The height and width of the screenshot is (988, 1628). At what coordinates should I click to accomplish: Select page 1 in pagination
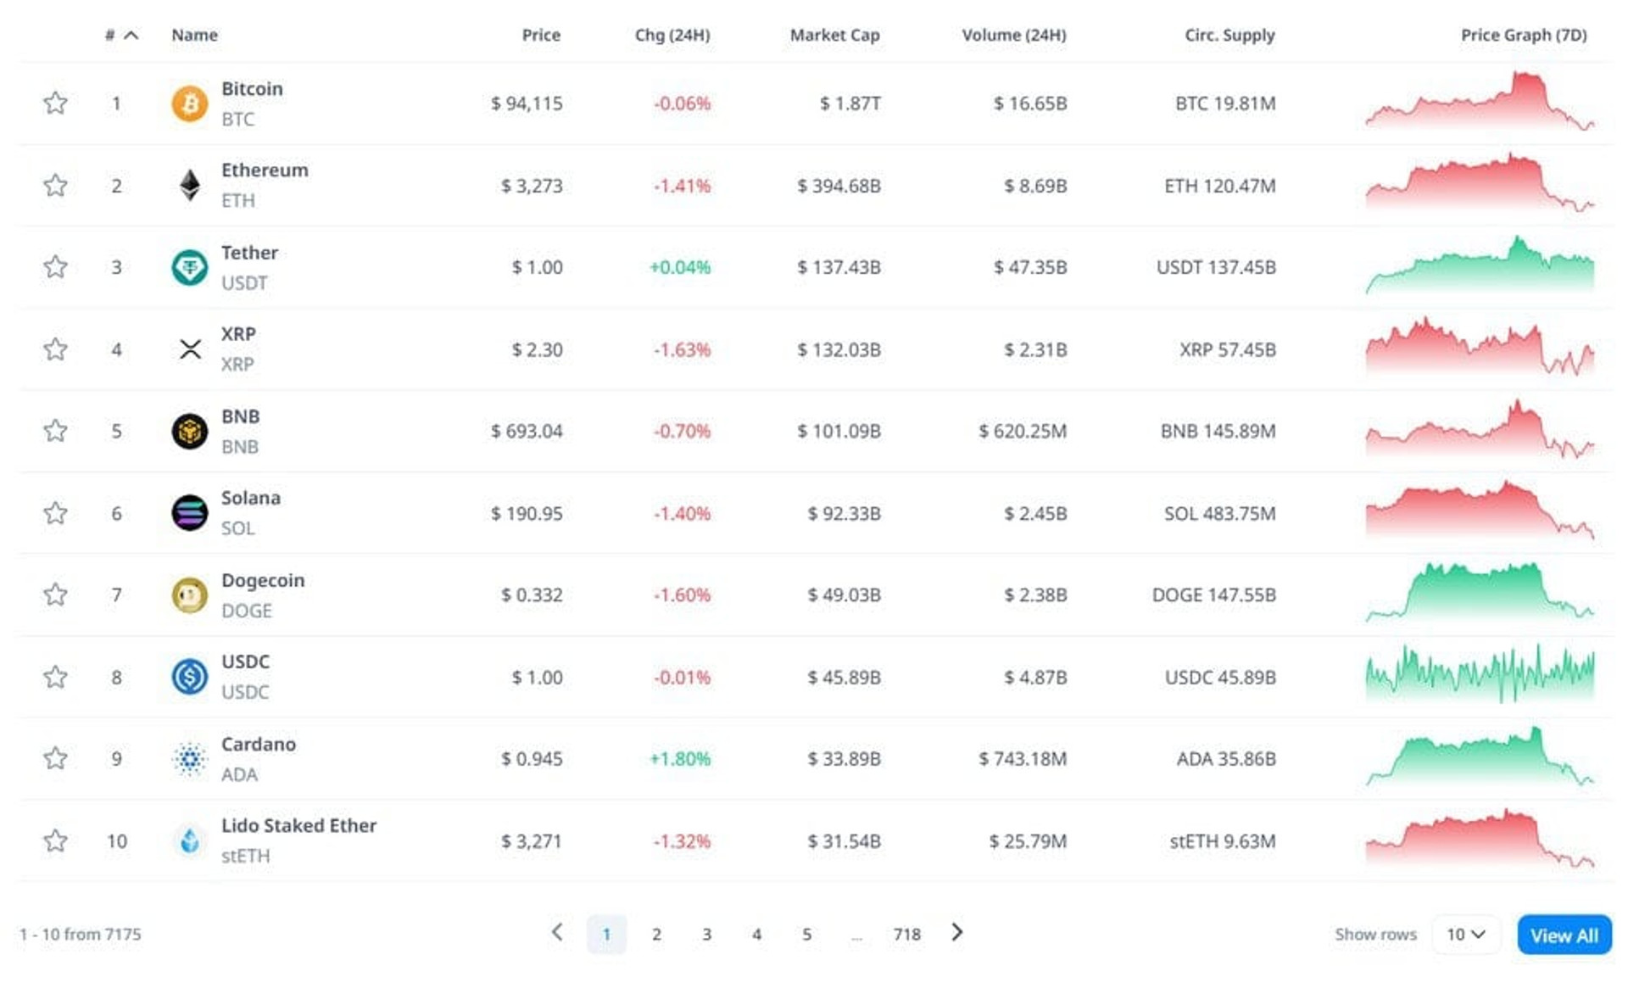pos(606,934)
